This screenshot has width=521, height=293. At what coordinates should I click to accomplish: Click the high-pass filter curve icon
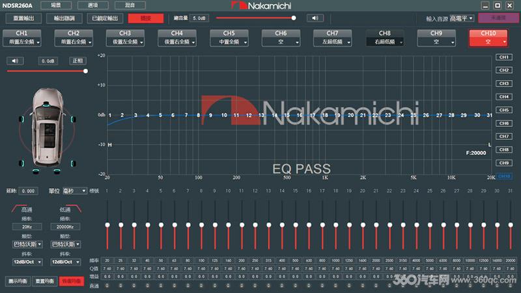(x=19, y=208)
